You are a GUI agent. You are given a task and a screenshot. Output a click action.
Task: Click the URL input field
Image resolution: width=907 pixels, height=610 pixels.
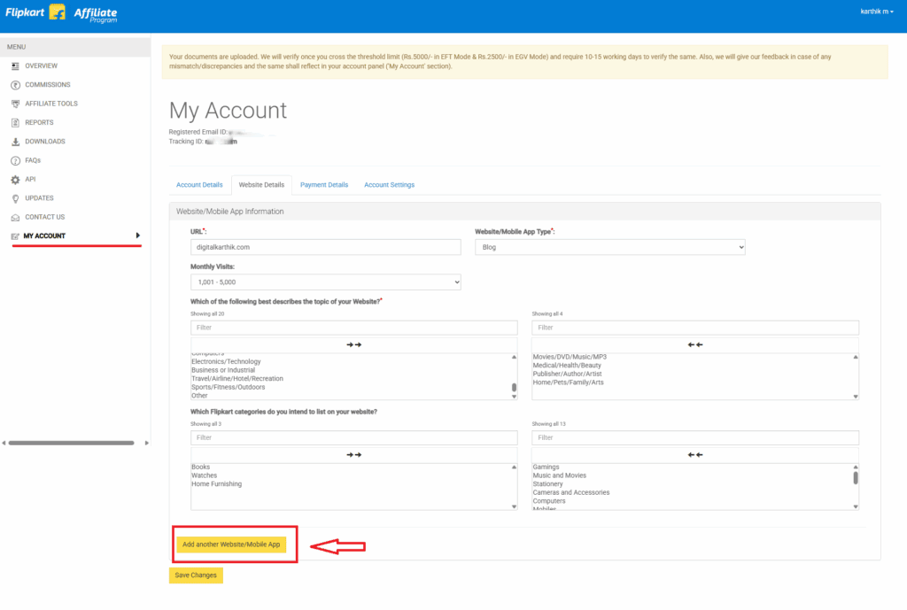point(326,248)
